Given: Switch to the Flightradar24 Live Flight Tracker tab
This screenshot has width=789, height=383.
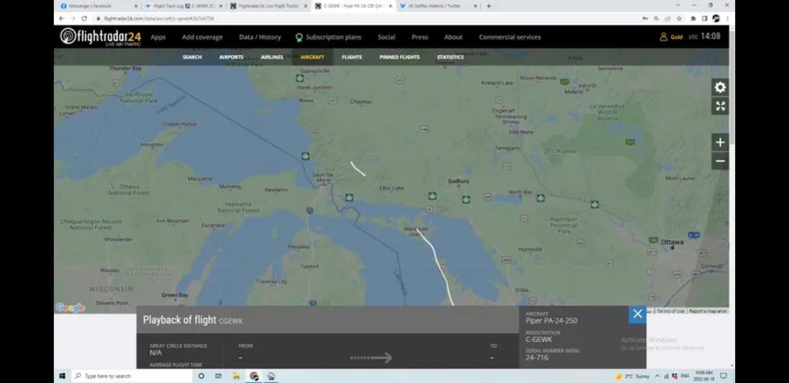Looking at the screenshot, I should [x=268, y=6].
